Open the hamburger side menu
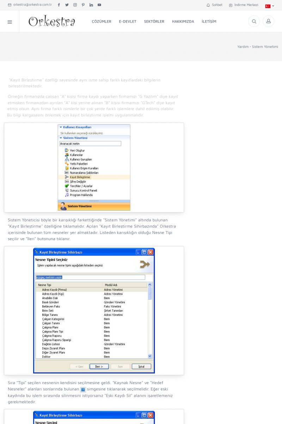This screenshot has width=282, height=424. 10,22
